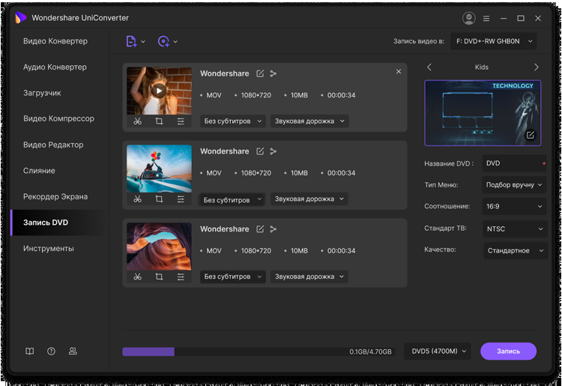Open the Качество Стандартное dropdown

pyautogui.click(x=516, y=250)
